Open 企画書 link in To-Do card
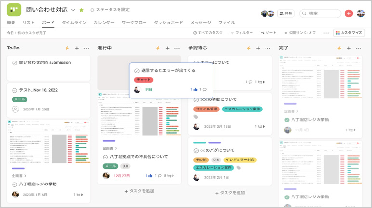The height and width of the screenshot is (208, 372). (19, 176)
